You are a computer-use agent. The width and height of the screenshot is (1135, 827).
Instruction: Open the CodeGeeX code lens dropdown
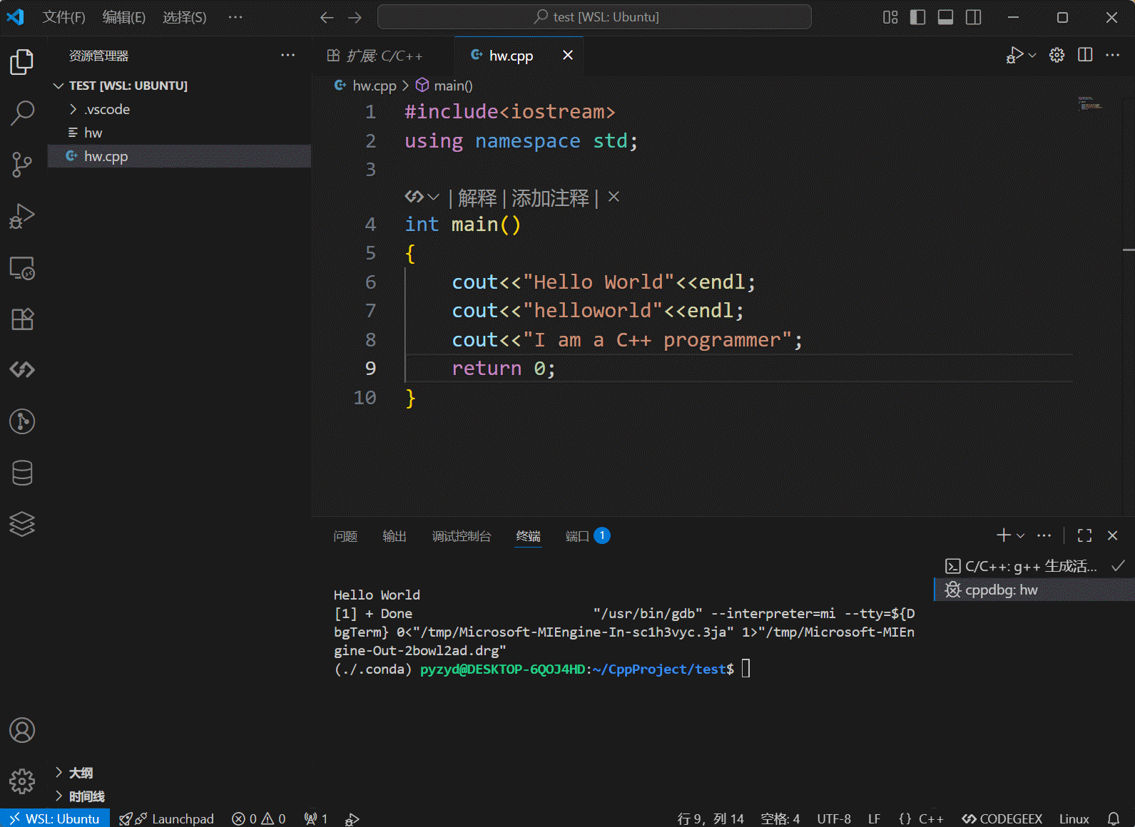(x=422, y=197)
